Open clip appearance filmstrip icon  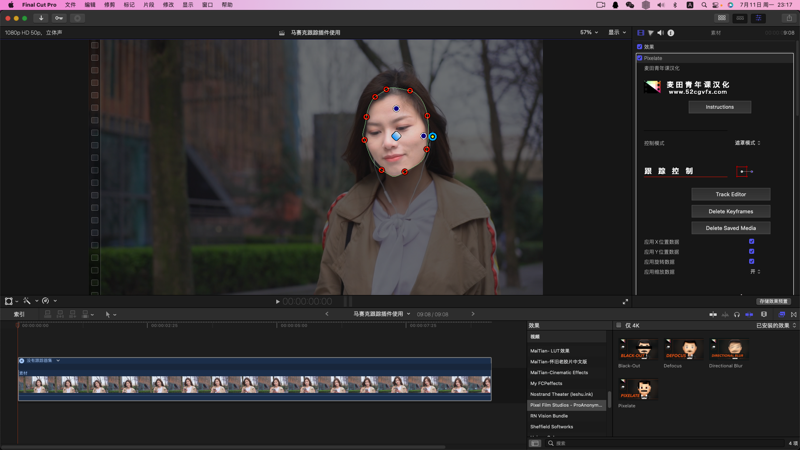click(x=764, y=314)
